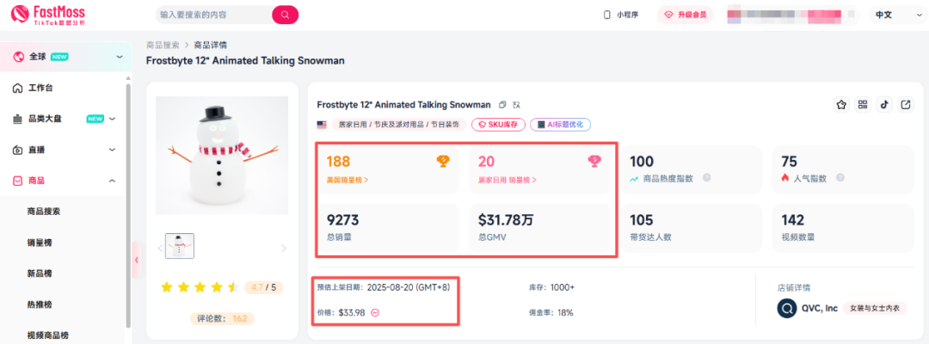Select 商品搜索 sidebar item
Viewport: 929px width, 344px height.
coord(44,212)
